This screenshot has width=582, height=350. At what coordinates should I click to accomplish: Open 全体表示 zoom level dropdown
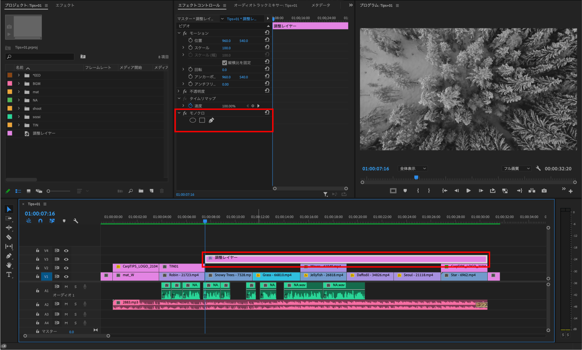coord(413,168)
